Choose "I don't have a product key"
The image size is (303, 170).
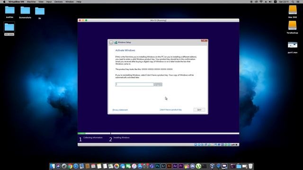pos(171,110)
